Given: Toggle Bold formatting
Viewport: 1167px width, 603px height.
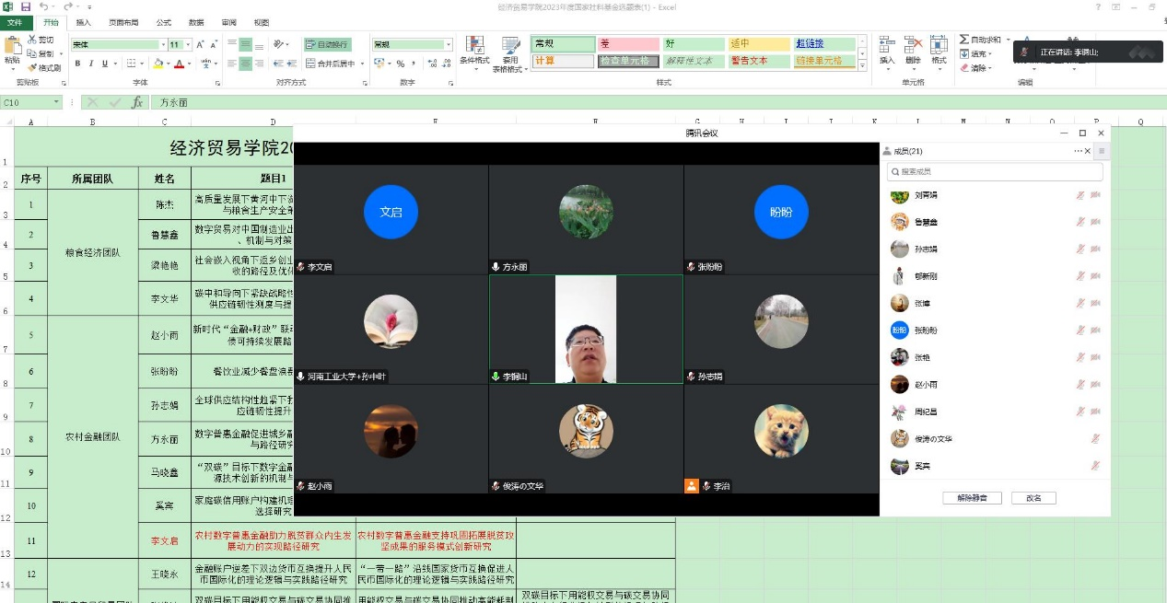Looking at the screenshot, I should click(x=78, y=64).
